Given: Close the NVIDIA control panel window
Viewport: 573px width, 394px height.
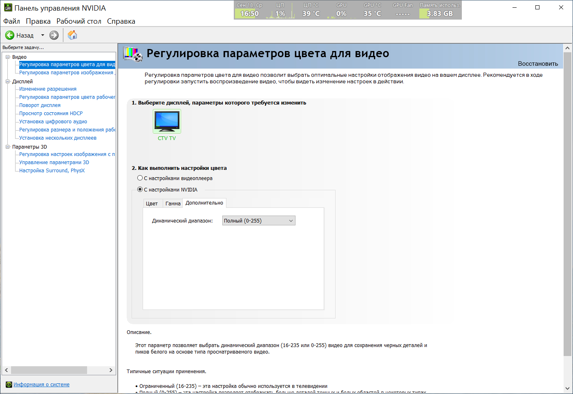Looking at the screenshot, I should (561, 7).
